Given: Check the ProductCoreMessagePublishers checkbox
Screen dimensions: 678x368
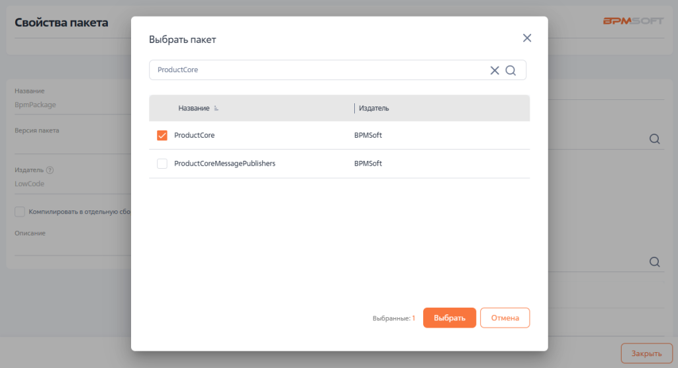Looking at the screenshot, I should point(162,163).
